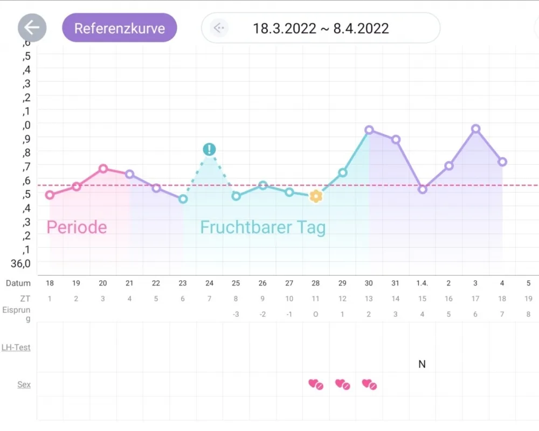Select temperature point for day 29
The width and height of the screenshot is (539, 431).
point(342,172)
